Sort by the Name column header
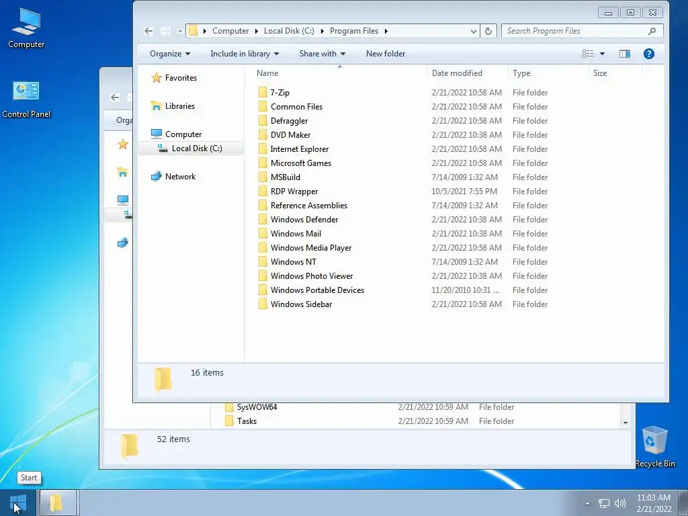This screenshot has width=688, height=516. tap(339, 73)
